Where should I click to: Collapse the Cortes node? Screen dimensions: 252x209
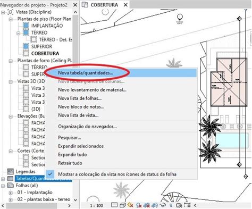coord(11,151)
